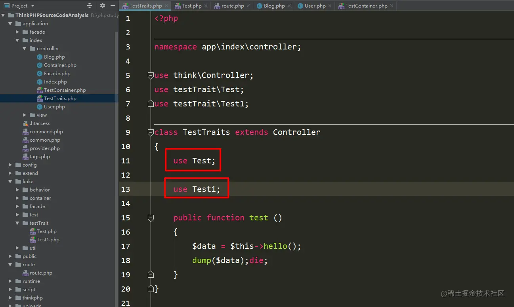
Task: Expand the util folder
Action: (17, 248)
